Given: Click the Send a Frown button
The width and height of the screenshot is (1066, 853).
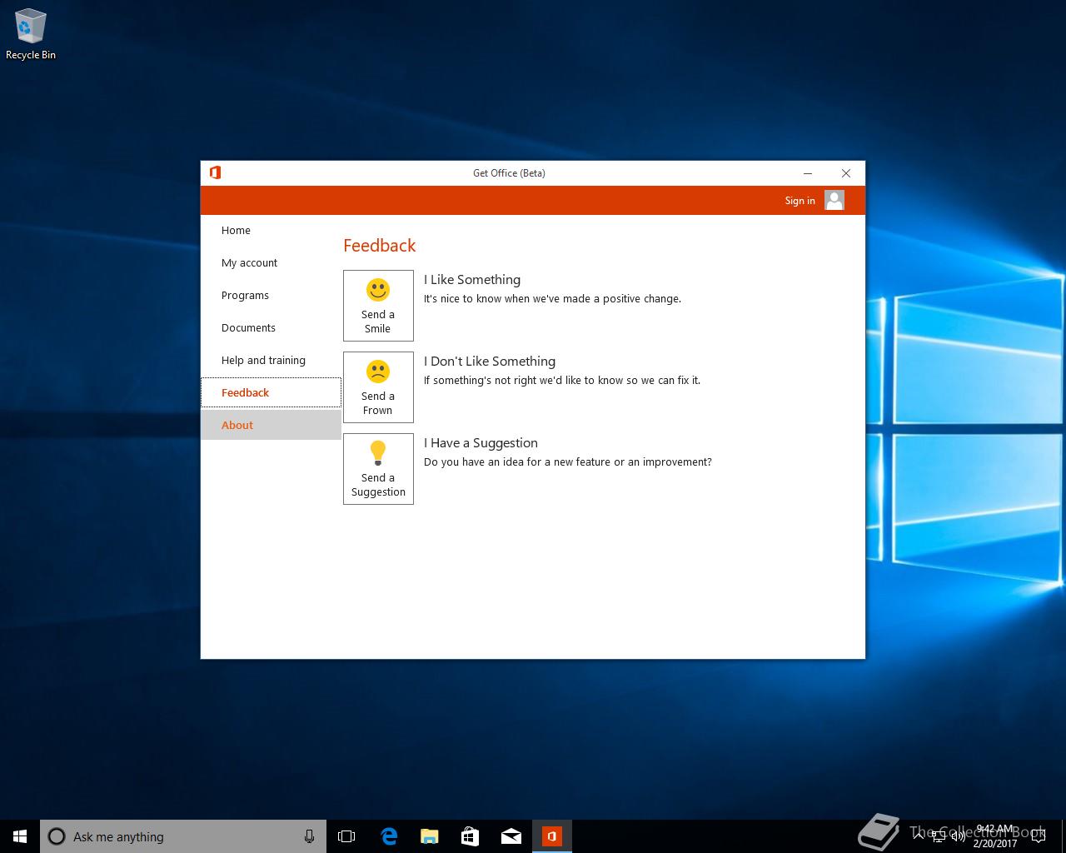Looking at the screenshot, I should [378, 387].
